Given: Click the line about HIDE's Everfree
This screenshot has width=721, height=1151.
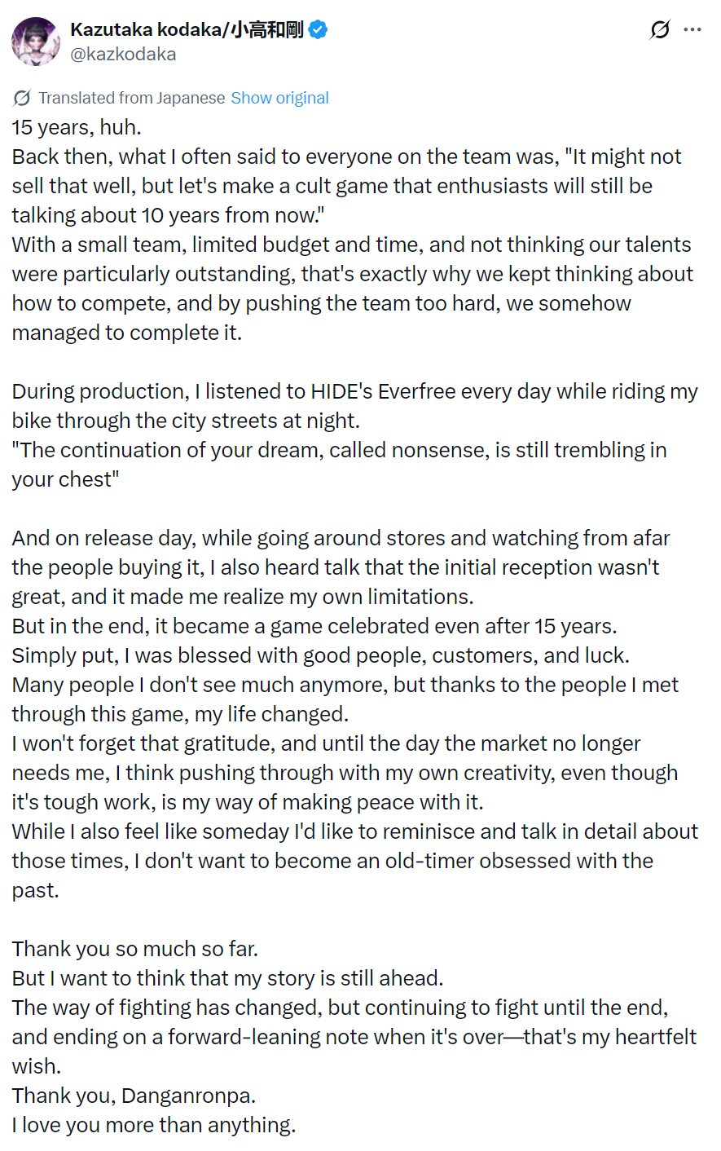Looking at the screenshot, I should 354,406.
